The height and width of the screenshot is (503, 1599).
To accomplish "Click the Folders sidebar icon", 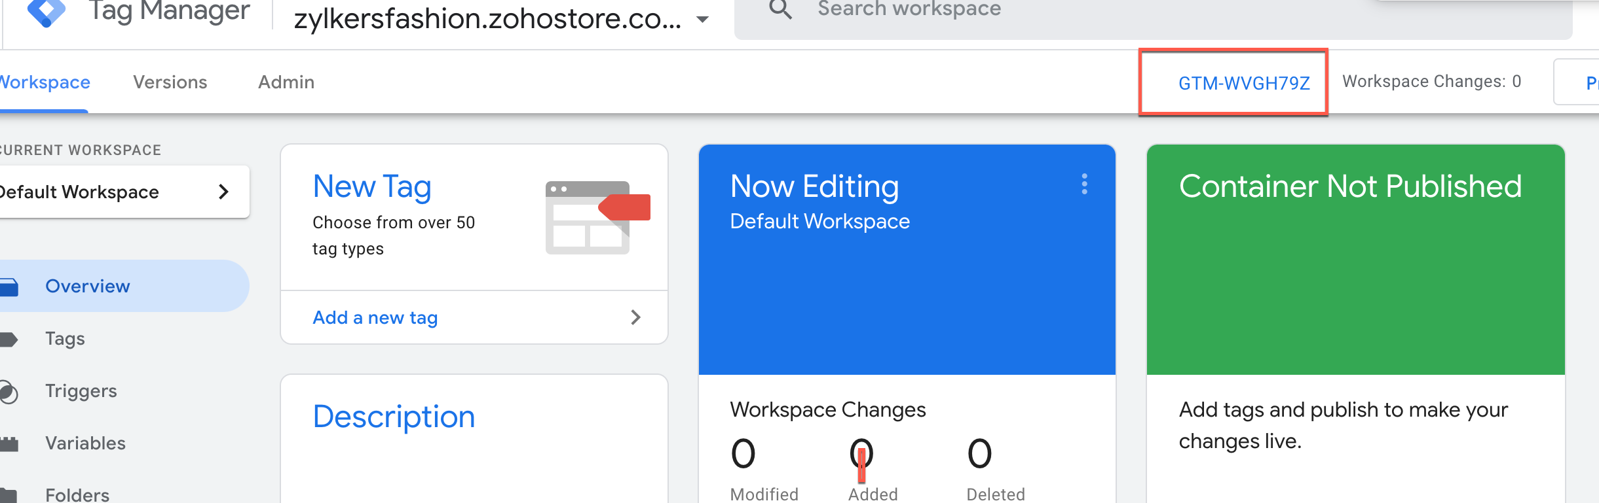I will point(9,495).
